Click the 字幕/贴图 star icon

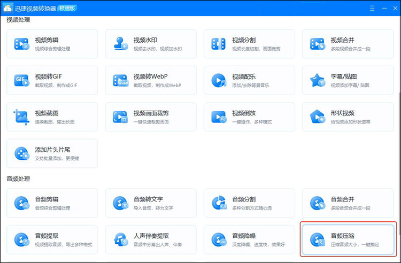[317, 80]
